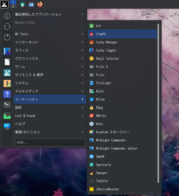Image resolution: width=179 pixels, height=196 pixels.
Task: Click the 検索 search field
Action: 50,142
